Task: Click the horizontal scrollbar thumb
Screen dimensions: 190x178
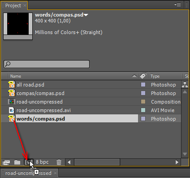Action: point(97,162)
